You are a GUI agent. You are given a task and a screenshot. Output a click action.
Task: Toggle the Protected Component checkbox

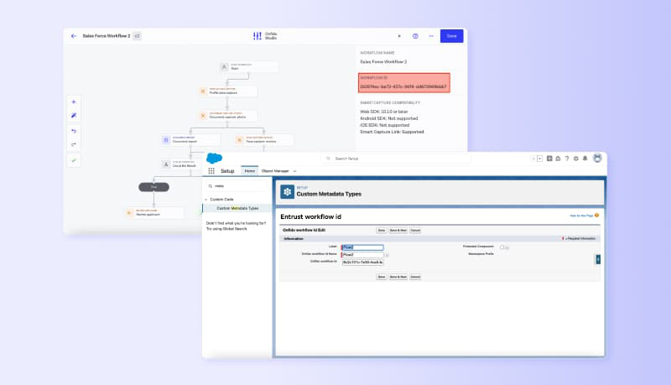tap(502, 247)
